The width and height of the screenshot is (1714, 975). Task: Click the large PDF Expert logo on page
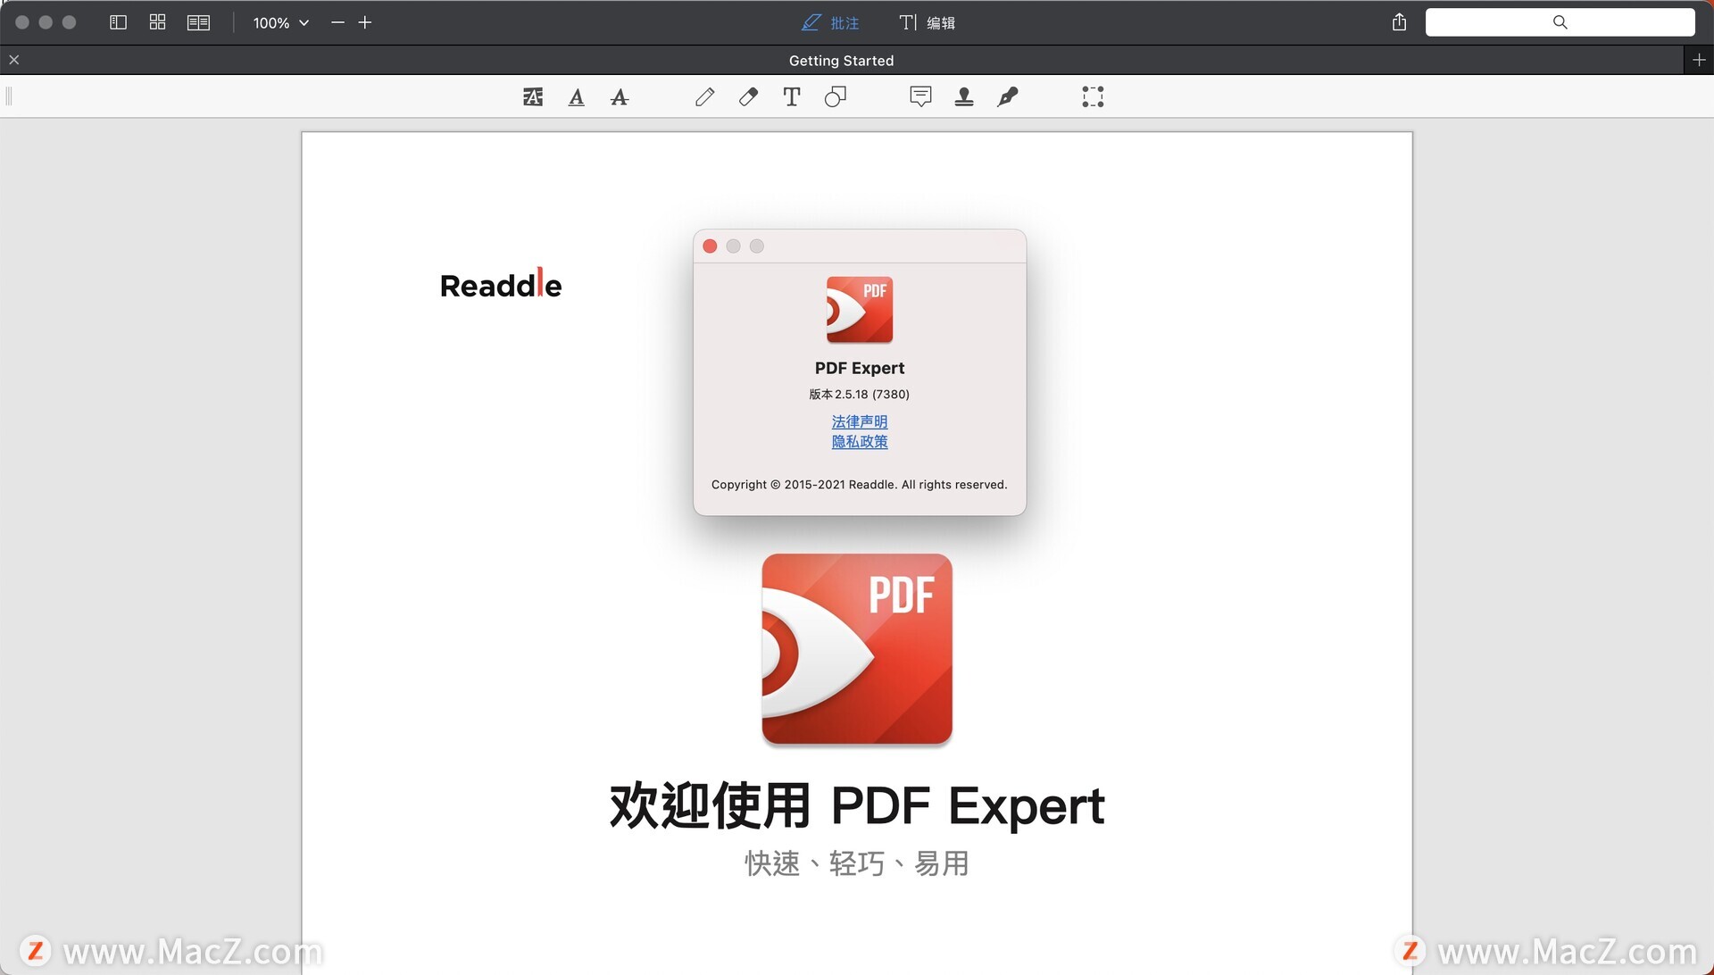pos(857,649)
